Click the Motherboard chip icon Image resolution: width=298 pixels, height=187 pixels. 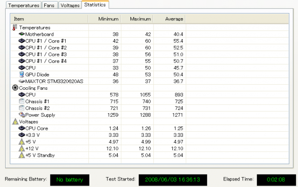coord(22,34)
